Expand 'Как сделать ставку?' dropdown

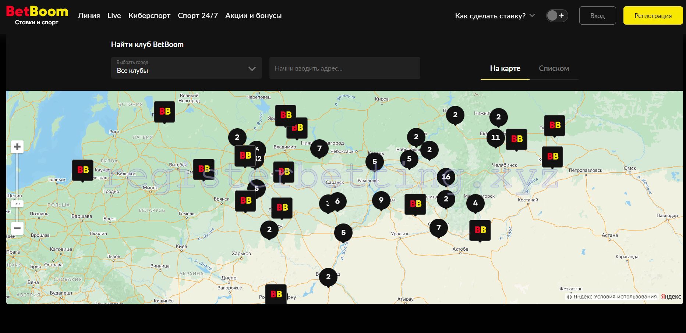pyautogui.click(x=495, y=16)
